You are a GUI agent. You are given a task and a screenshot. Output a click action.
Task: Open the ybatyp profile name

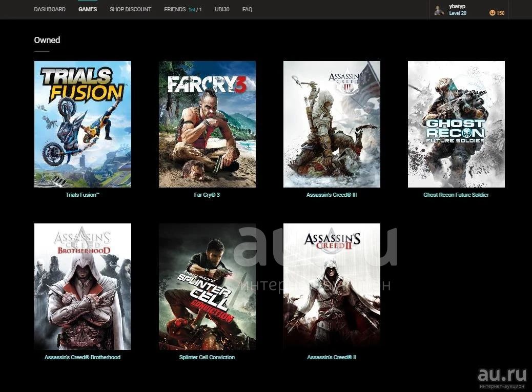[x=457, y=7]
